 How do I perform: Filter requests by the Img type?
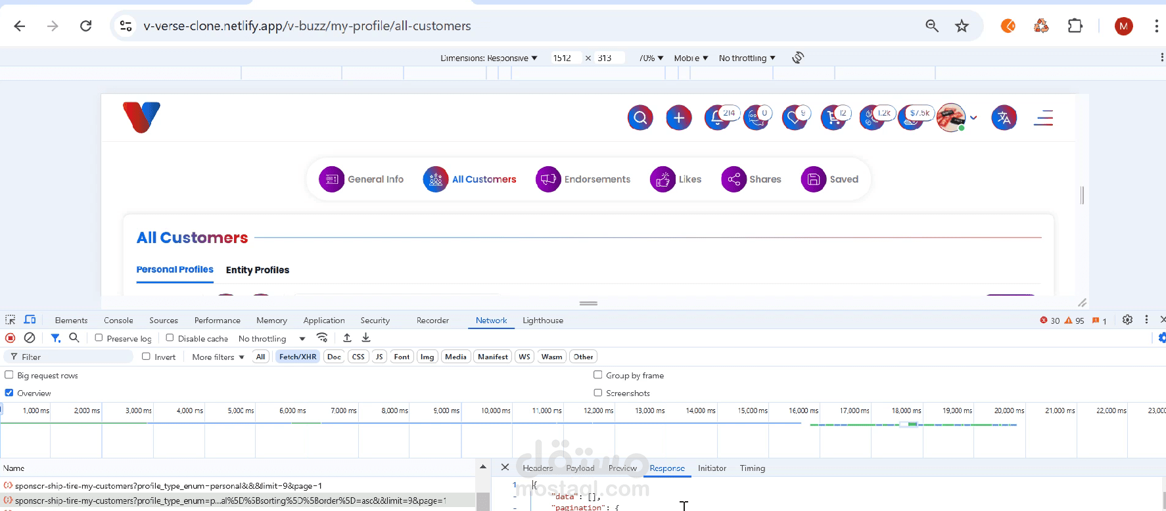point(427,357)
